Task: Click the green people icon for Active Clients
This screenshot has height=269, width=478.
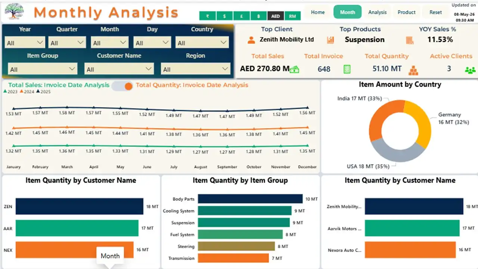Action: coord(470,70)
